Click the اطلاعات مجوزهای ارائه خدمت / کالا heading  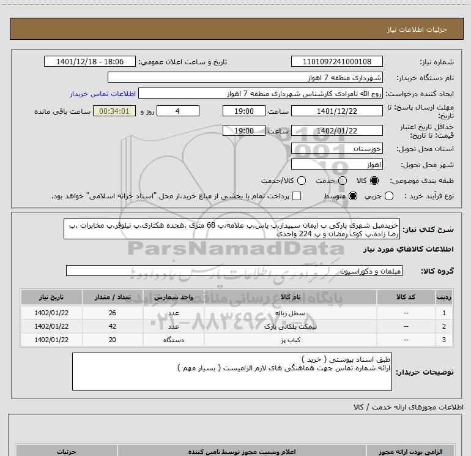[408, 407]
